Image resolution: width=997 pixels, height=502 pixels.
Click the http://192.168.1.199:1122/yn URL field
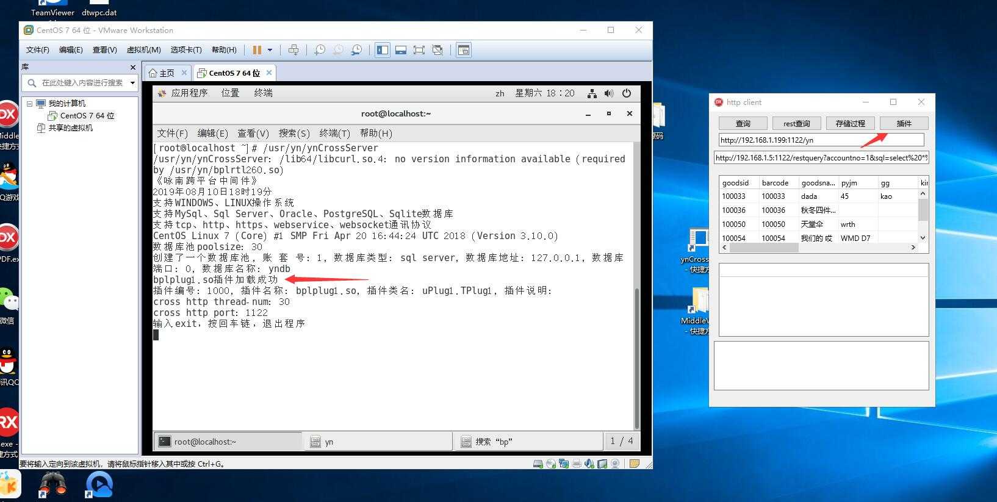821,140
